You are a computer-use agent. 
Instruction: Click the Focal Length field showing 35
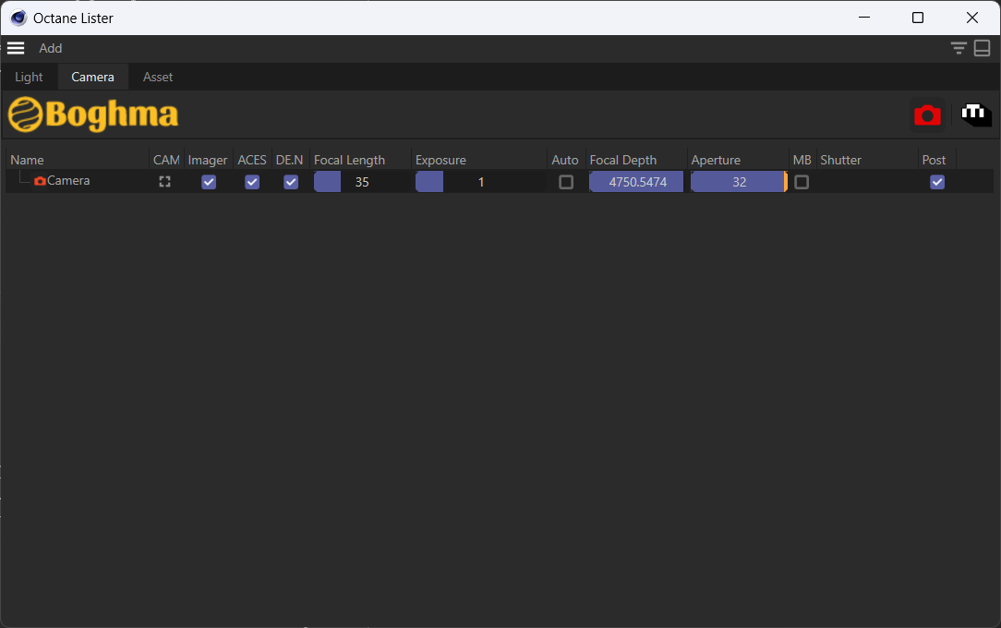[361, 182]
